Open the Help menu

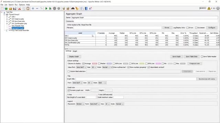(28, 5)
